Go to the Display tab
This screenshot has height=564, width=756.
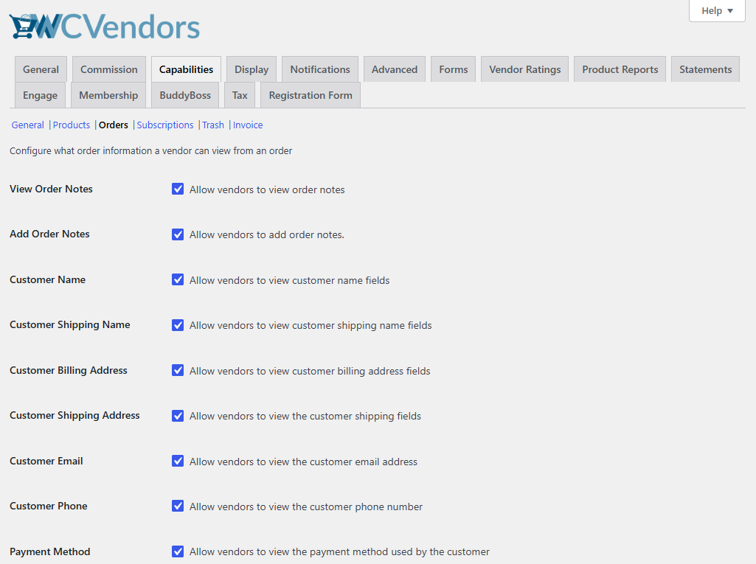click(x=252, y=69)
